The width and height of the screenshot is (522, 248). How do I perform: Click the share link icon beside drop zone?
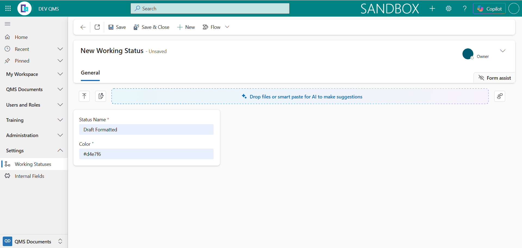pyautogui.click(x=500, y=96)
